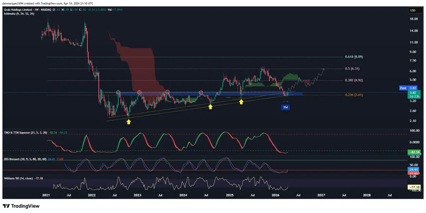Click the 7.50 price axis label

point(413,61)
